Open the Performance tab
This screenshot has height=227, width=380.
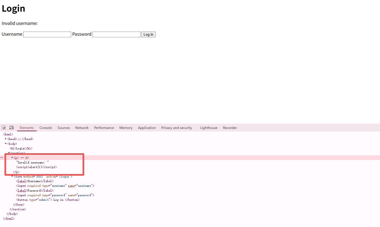[104, 128]
